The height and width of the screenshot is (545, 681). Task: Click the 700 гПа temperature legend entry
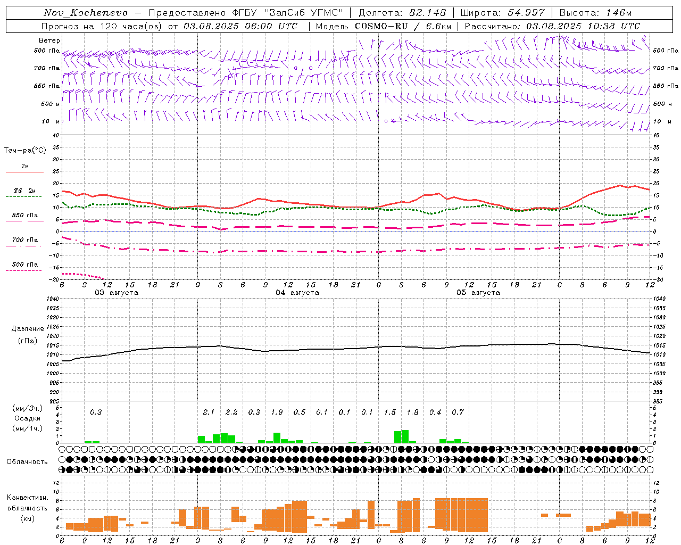tap(24, 242)
